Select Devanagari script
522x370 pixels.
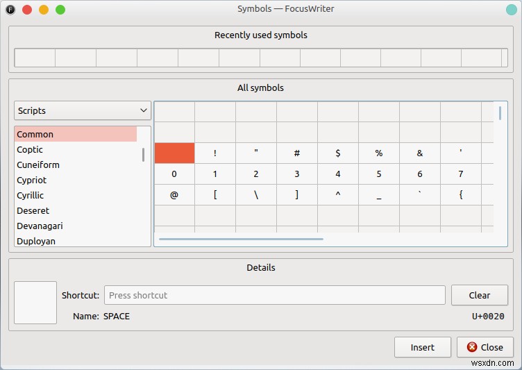click(x=76, y=226)
